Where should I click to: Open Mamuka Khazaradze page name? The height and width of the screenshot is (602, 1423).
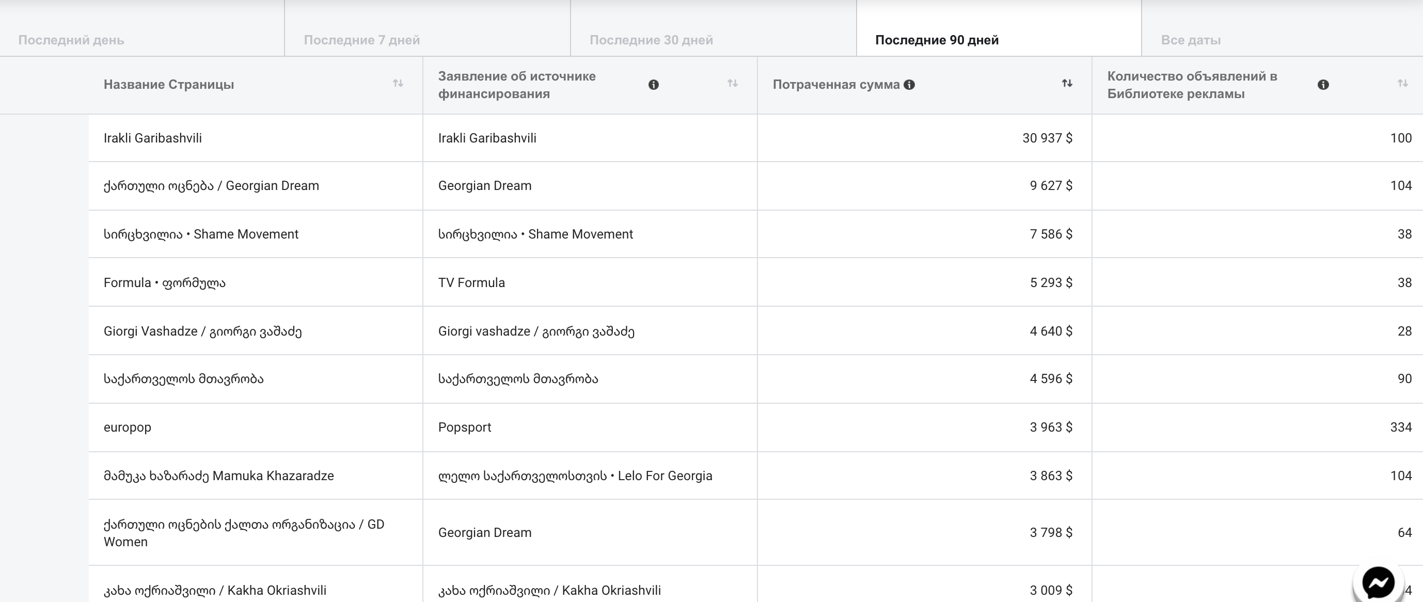point(218,476)
